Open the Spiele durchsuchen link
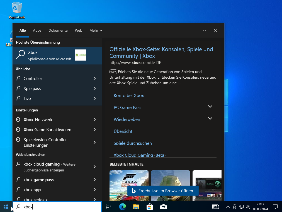Viewport: 282px width, 212px height. [x=133, y=143]
